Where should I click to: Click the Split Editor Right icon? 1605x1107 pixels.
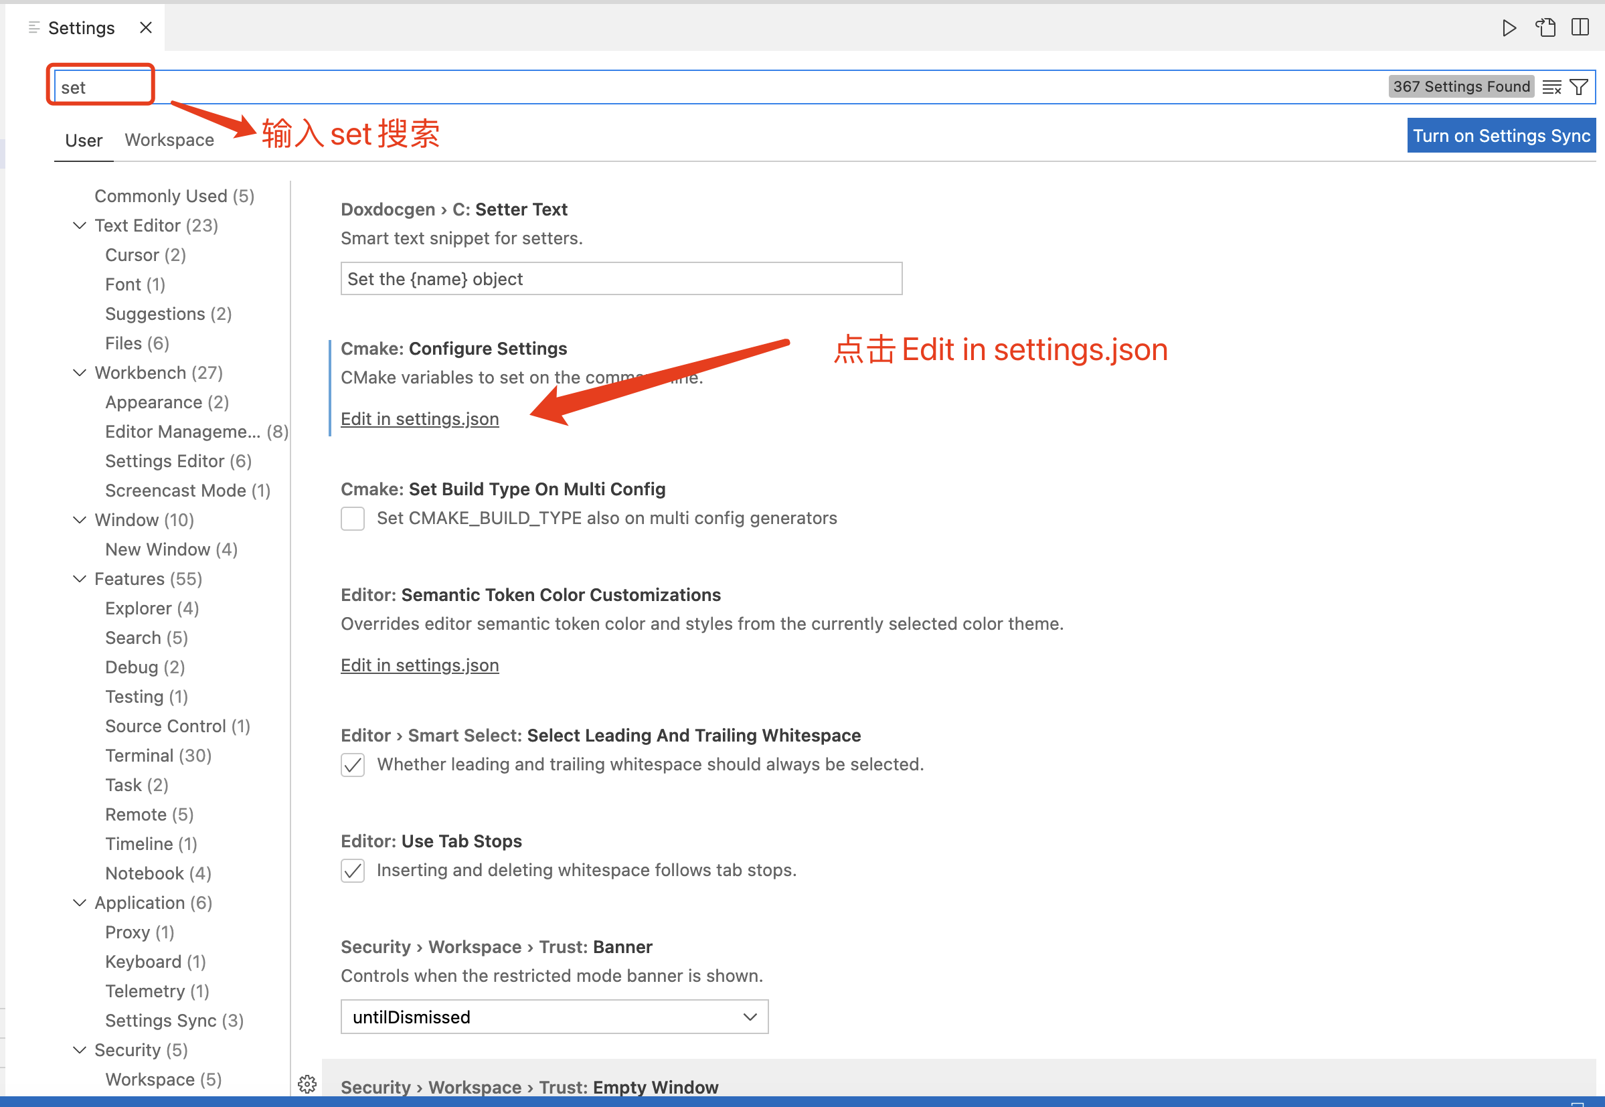1580,27
